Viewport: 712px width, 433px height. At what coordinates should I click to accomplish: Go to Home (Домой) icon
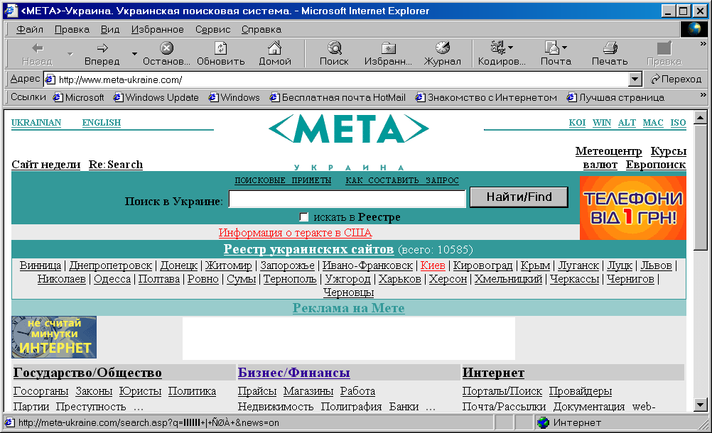pos(275,48)
